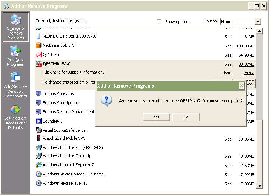Image resolution: width=269 pixels, height=195 pixels.
Task: Click the NetBeans IDE 5.5 icon
Action: pyautogui.click(x=39, y=46)
